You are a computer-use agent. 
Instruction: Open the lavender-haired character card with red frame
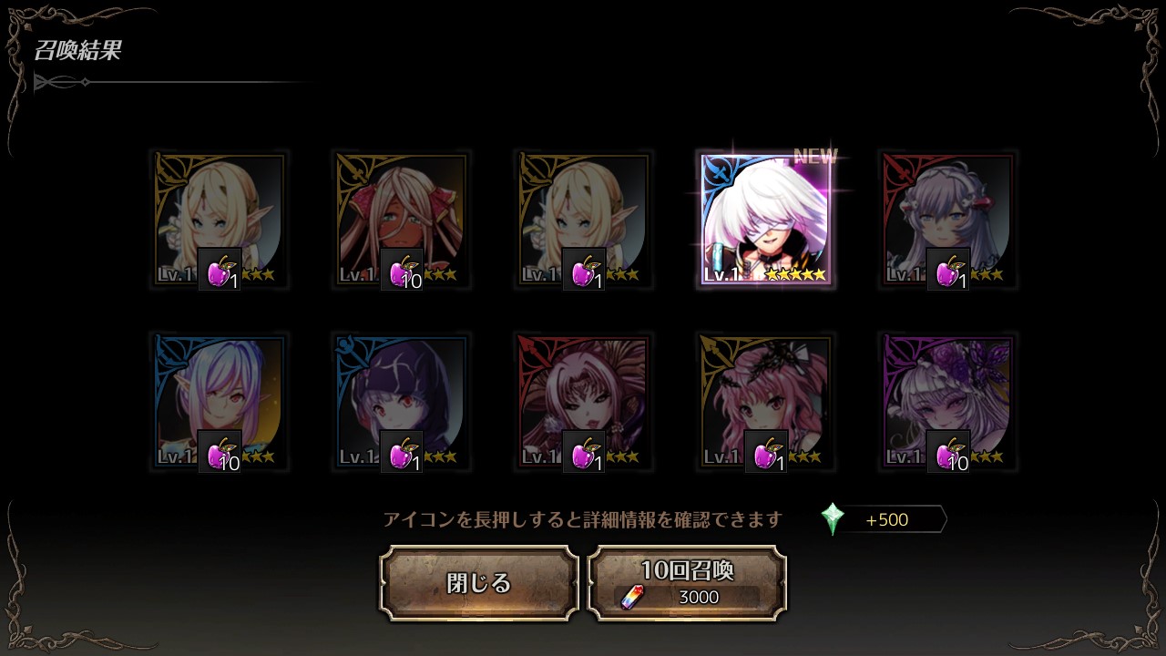tap(948, 220)
